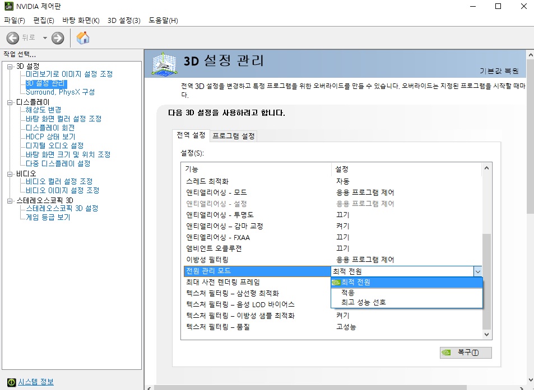Screen dimensions: 534x390
Task: Open 디스플레이 회전 page
Action: click(50, 128)
